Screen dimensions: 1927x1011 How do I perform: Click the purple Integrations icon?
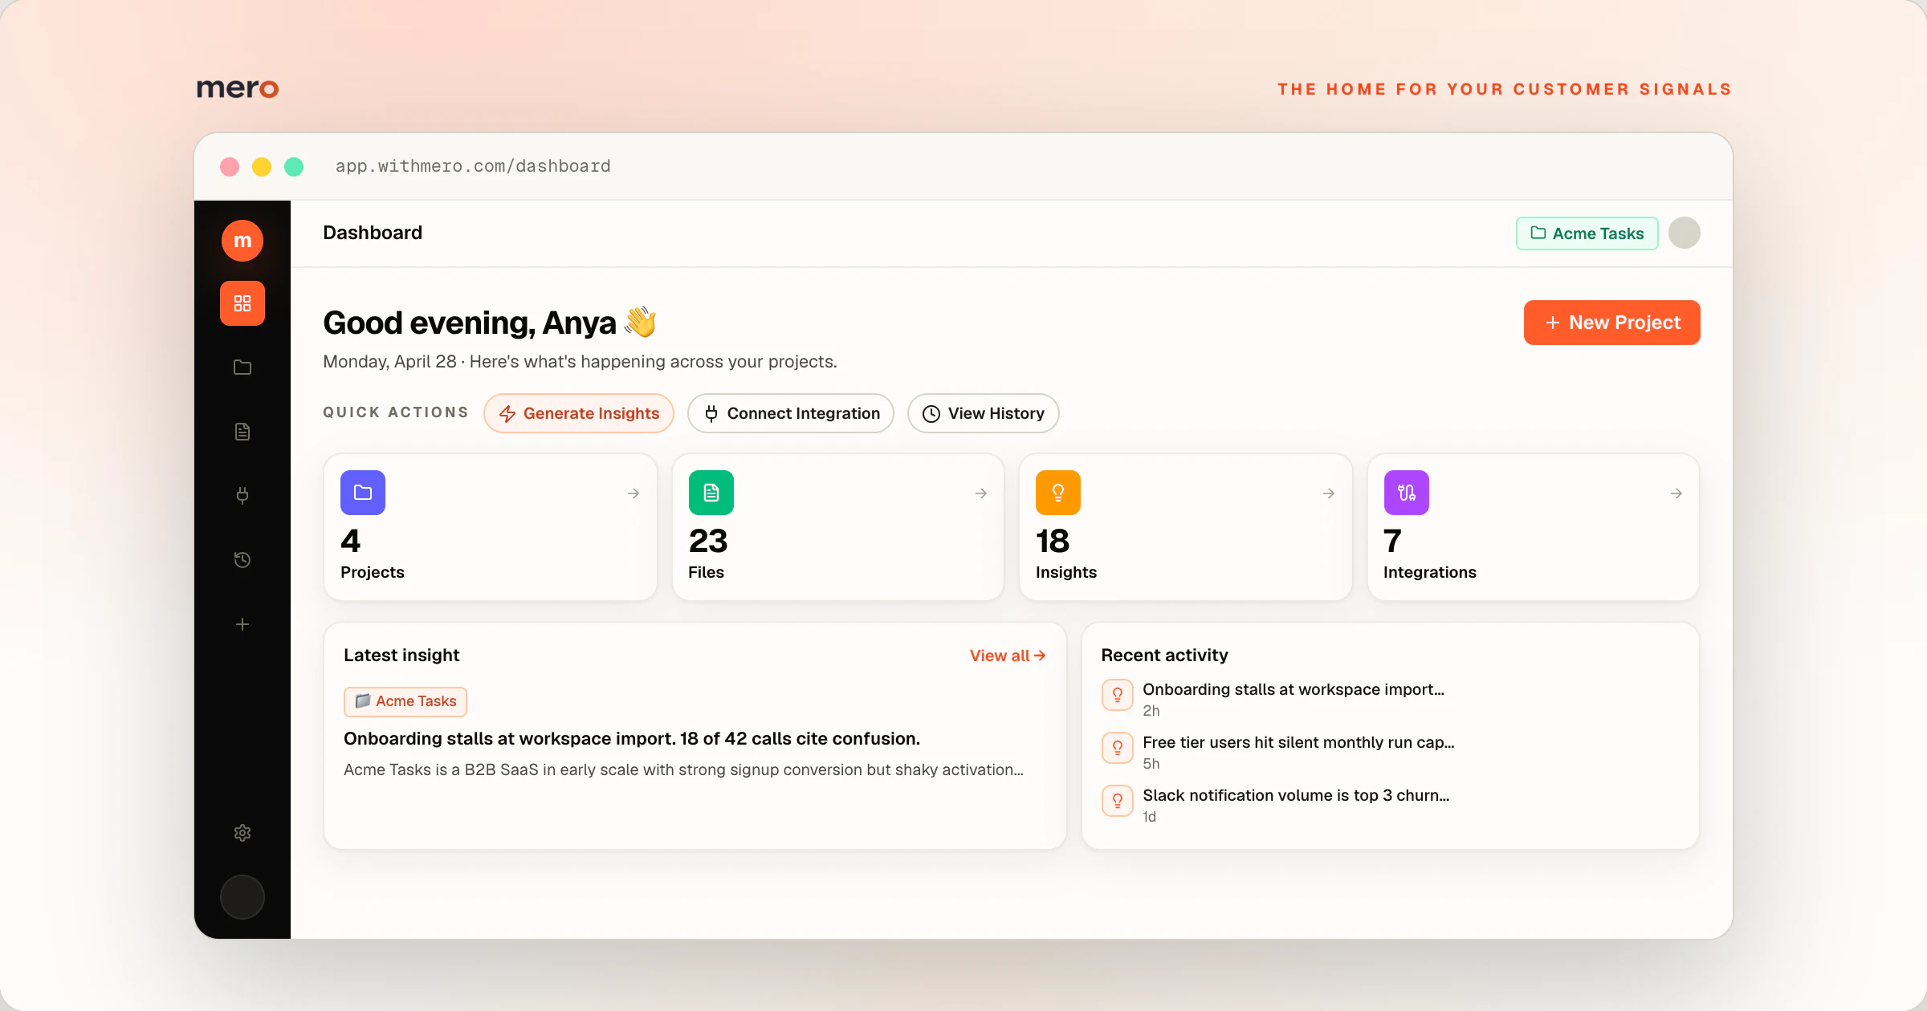click(1407, 493)
